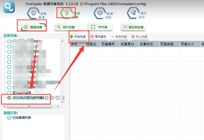Switch to the 数据采集 sub-tab
The height and width of the screenshot is (140, 204).
tap(34, 27)
